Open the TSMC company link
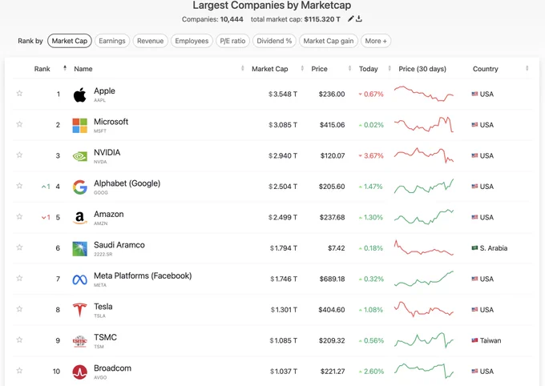Screen dimensions: 545x386 105,337
